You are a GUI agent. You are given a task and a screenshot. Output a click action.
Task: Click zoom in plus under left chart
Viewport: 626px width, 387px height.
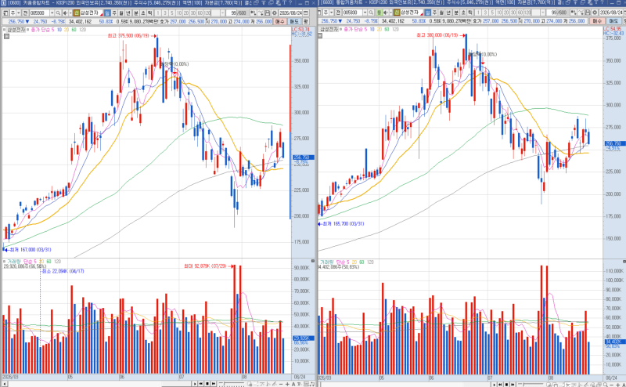[x=287, y=384]
